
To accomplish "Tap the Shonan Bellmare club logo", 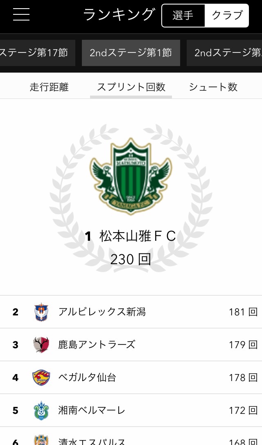I will [41, 411].
